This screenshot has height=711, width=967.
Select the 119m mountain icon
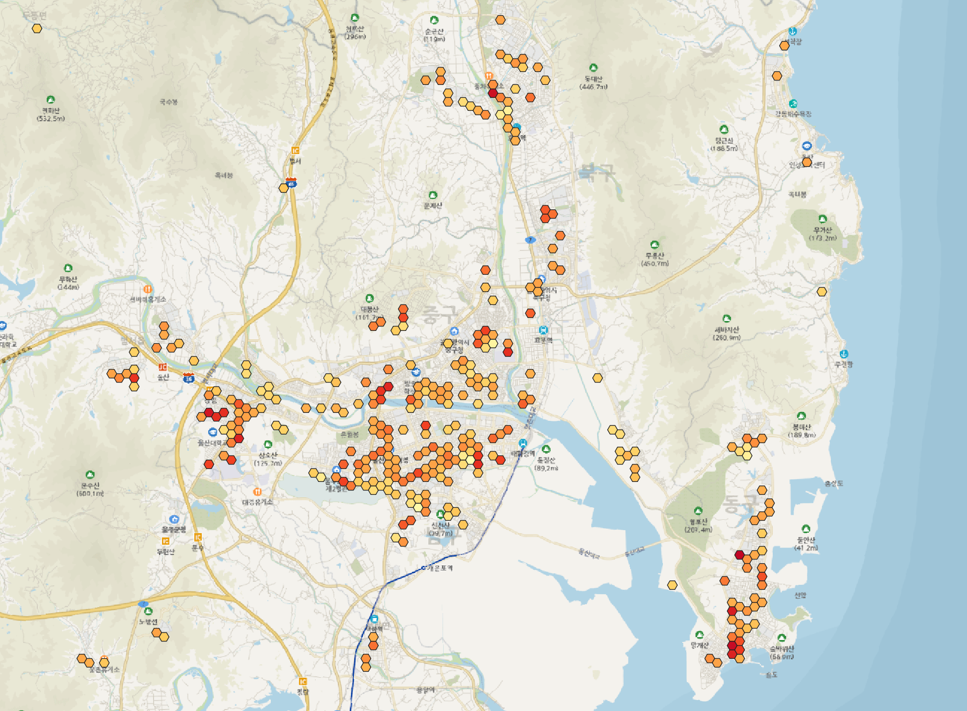tap(434, 20)
